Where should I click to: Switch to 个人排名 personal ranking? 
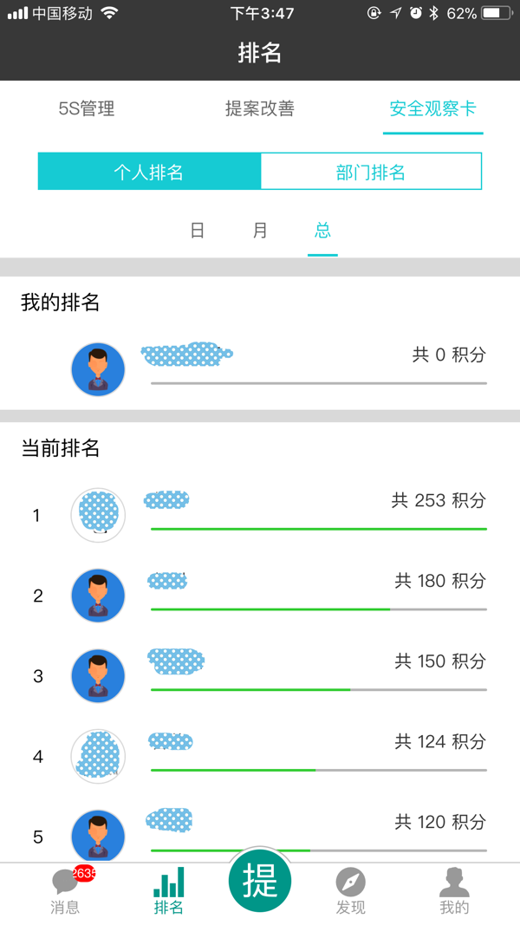(x=149, y=172)
